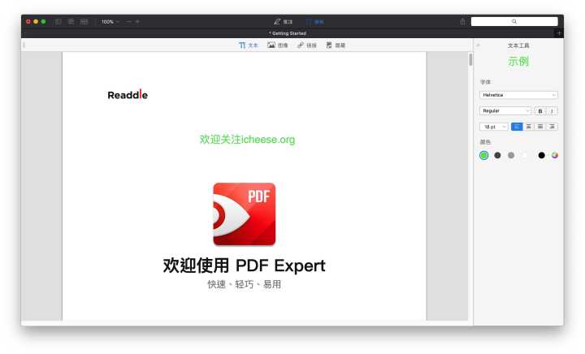The height and width of the screenshot is (354, 585).
Task: Click the gray subtitle under the heading
Action: (x=245, y=284)
